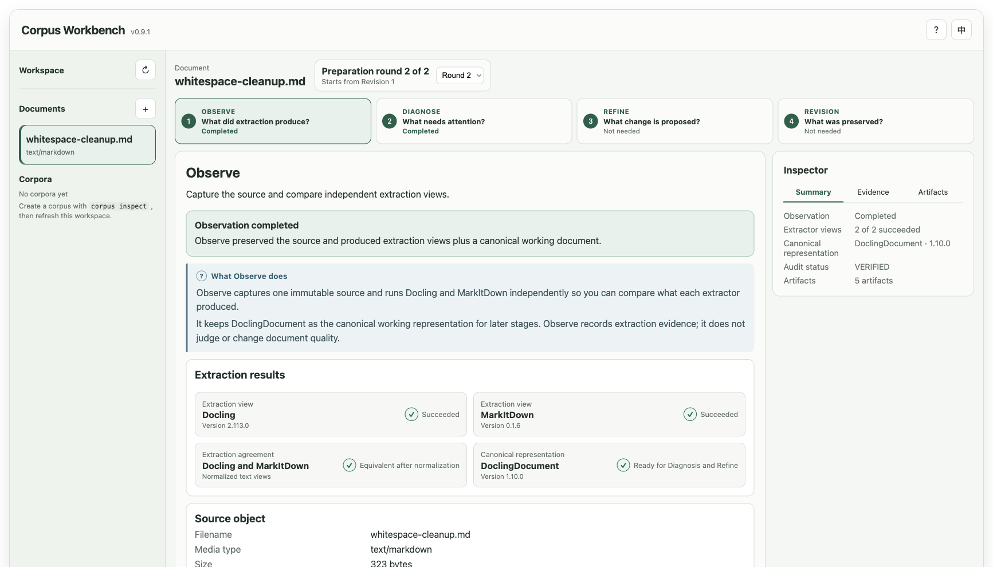Open the Revision stage step

(x=876, y=121)
